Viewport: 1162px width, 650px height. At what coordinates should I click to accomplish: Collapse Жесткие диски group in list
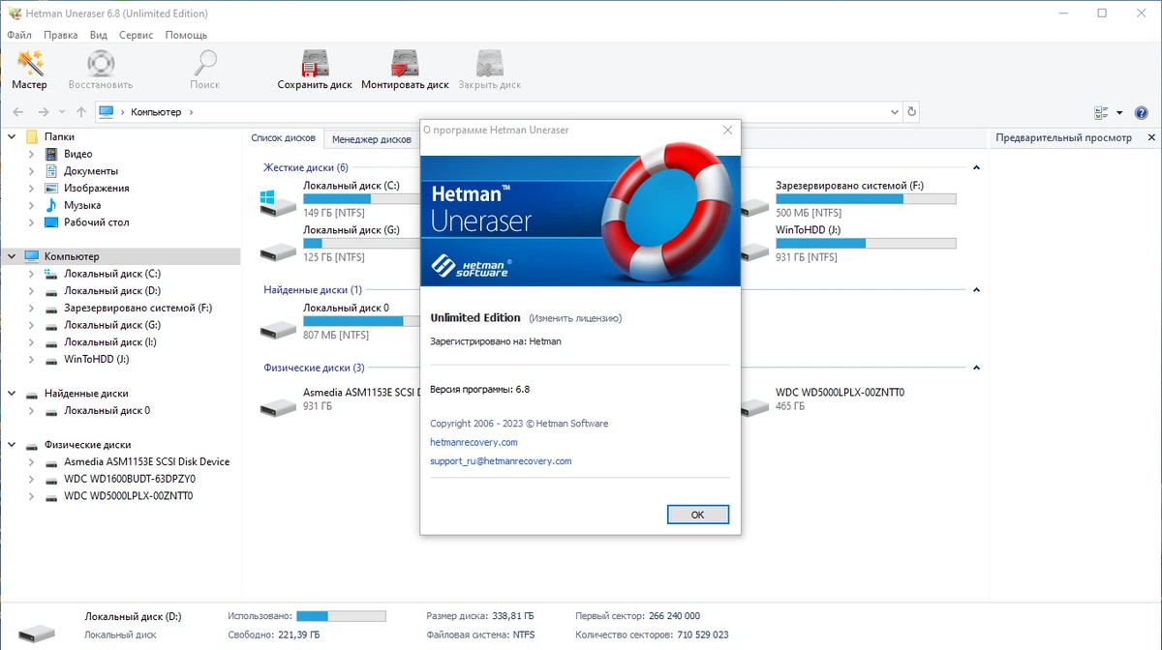[976, 167]
